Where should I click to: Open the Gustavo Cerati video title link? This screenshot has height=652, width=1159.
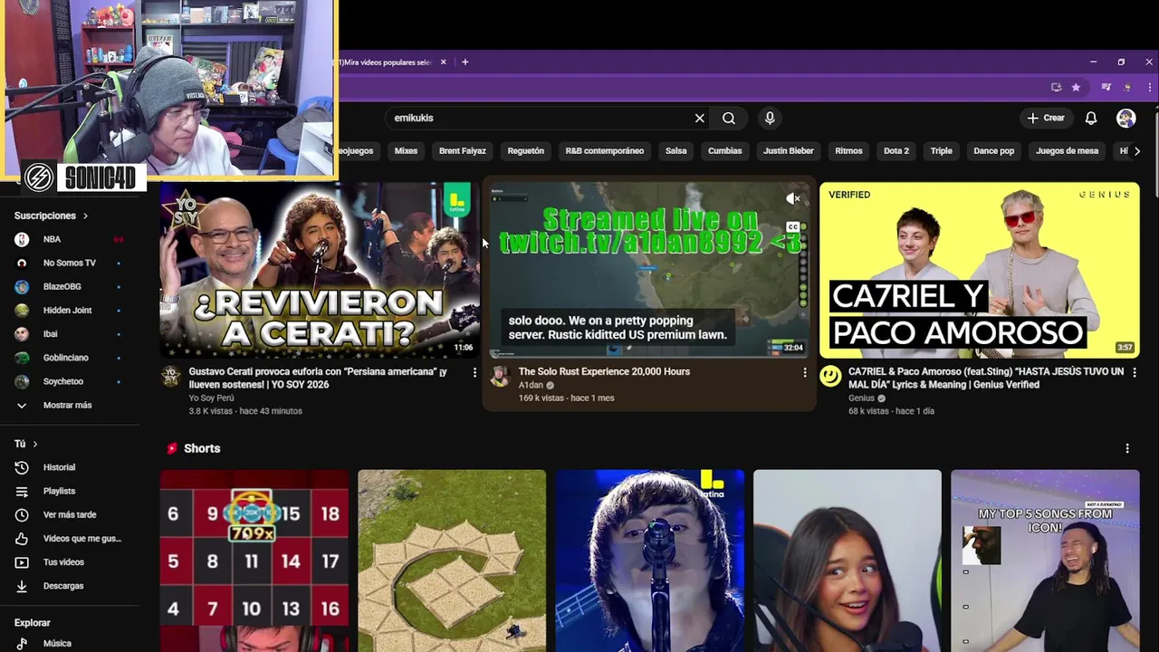coord(318,378)
